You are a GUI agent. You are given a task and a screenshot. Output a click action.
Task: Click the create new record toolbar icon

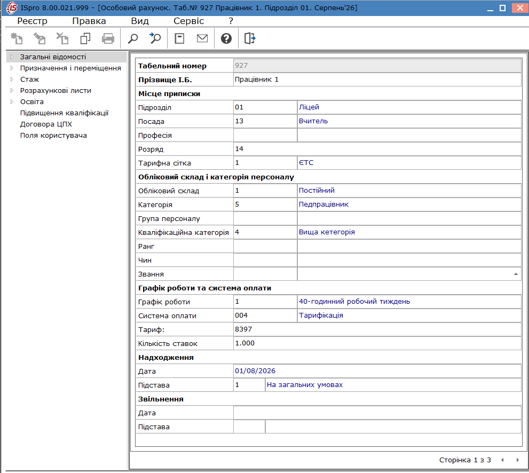pos(17,38)
